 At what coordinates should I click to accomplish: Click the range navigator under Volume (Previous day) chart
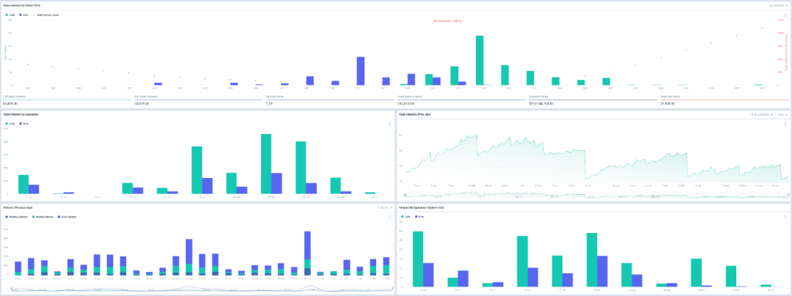pos(202,289)
